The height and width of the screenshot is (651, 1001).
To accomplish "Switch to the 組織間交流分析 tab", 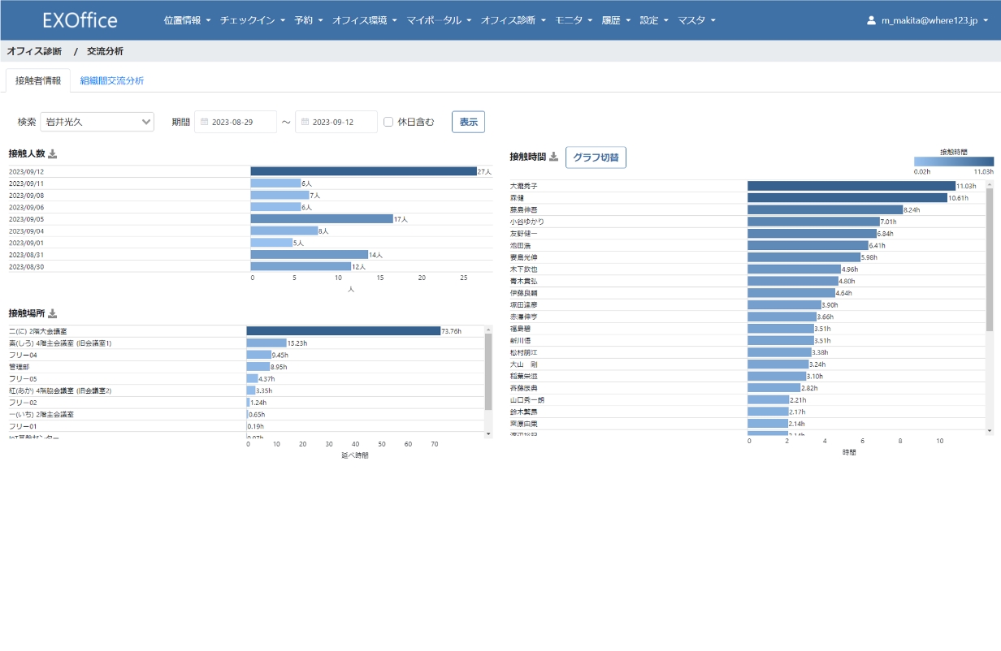I will (x=112, y=80).
